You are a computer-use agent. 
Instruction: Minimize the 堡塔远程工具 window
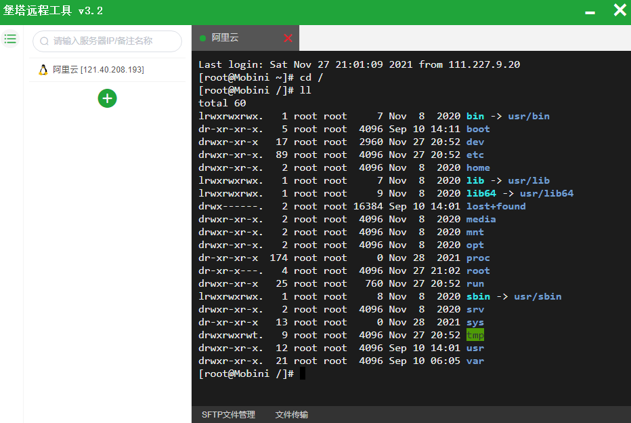(590, 13)
